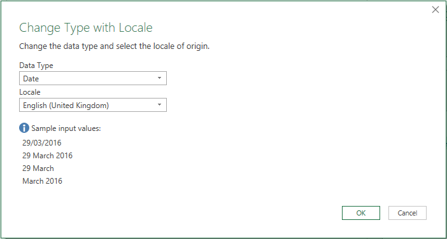
Task: Cancel the Change Type with Locale dialog
Action: [x=407, y=213]
